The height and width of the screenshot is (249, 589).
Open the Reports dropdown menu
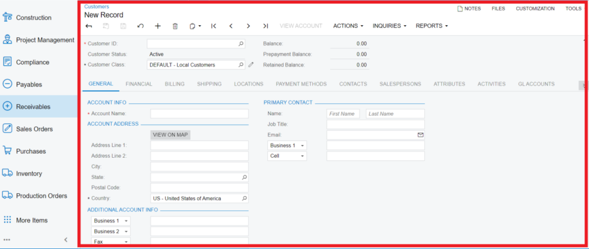431,26
